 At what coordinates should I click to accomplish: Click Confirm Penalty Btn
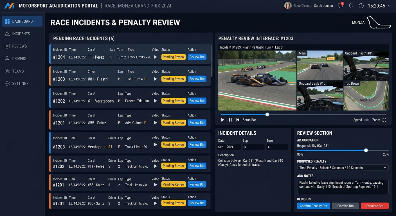click(x=313, y=206)
